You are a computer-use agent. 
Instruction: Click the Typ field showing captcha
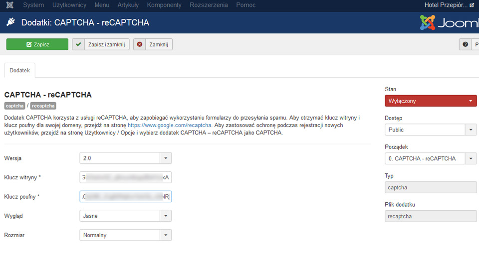pos(431,187)
